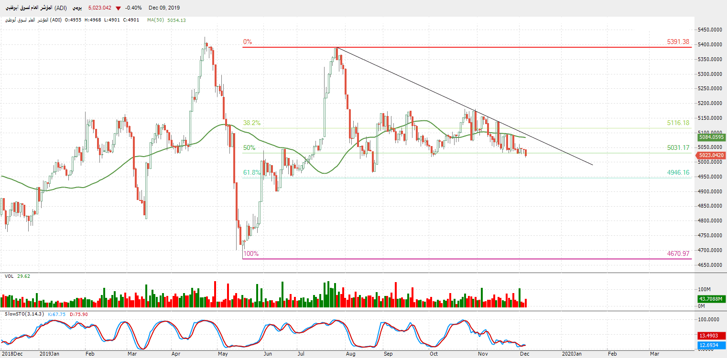The width and height of the screenshot is (727, 358).
Task: Select the MA(50) value 5054.13
Action: coord(177,20)
